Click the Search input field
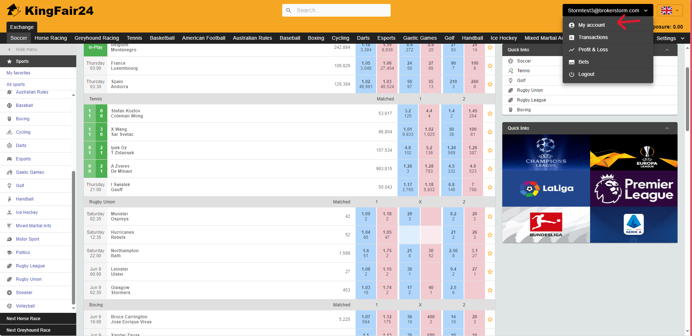The image size is (692, 336). click(336, 10)
